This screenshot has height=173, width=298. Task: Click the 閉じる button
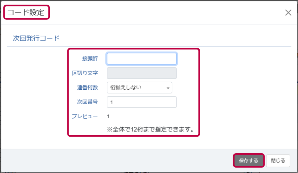pyautogui.click(x=278, y=161)
